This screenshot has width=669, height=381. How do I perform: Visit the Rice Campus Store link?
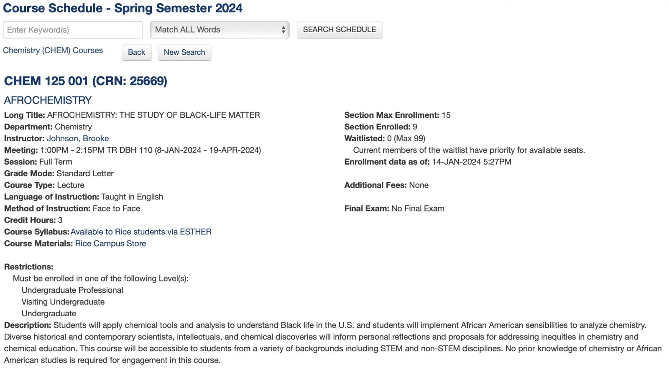click(x=110, y=244)
